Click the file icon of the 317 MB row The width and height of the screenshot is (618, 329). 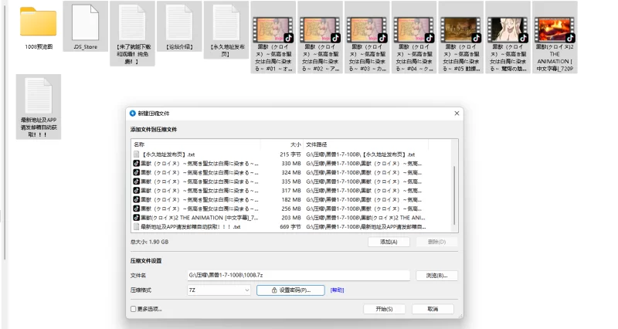(137, 191)
